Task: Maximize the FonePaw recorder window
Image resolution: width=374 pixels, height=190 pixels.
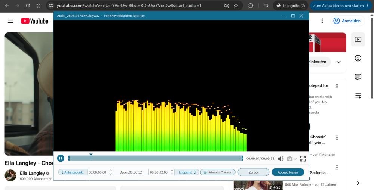Action: (x=293, y=16)
